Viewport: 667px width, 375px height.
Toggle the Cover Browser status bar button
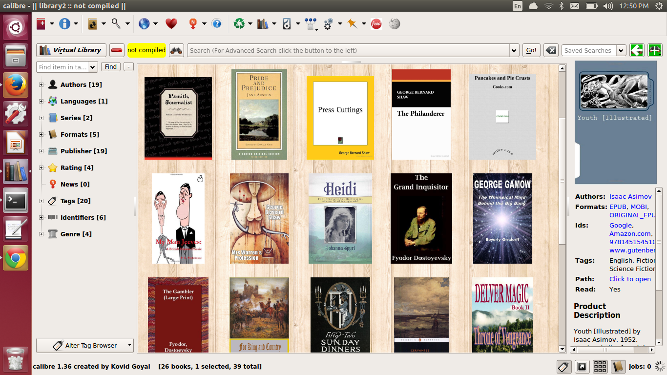click(582, 366)
